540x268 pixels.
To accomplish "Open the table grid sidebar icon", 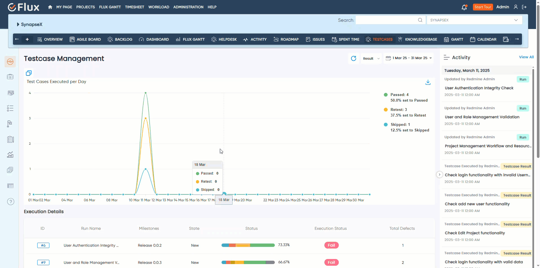I will point(10,186).
